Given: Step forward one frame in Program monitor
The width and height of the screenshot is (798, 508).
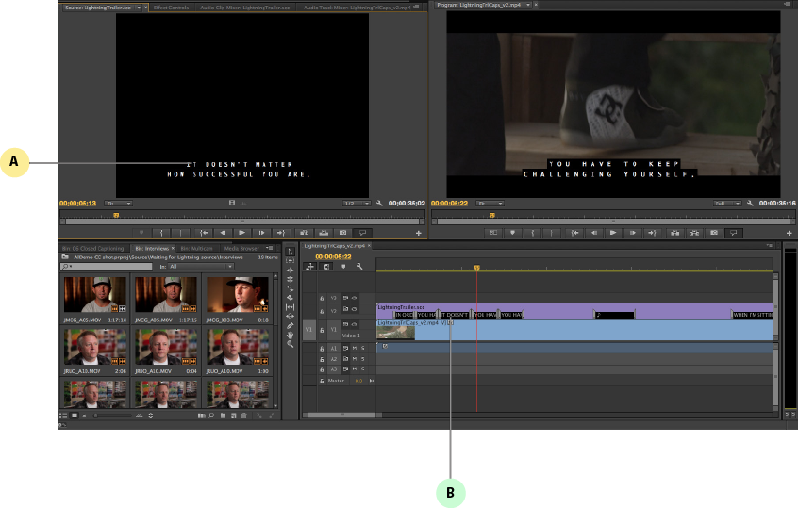Looking at the screenshot, I should [x=632, y=233].
